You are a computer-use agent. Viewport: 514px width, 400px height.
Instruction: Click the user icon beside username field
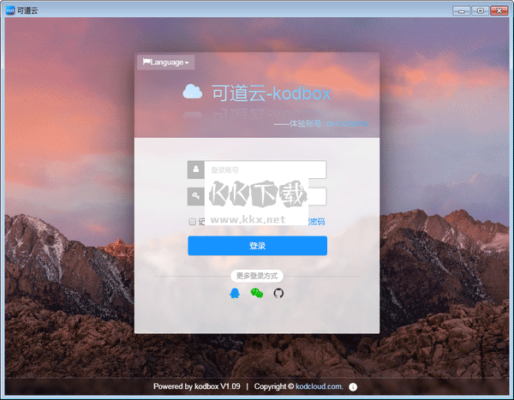(195, 170)
